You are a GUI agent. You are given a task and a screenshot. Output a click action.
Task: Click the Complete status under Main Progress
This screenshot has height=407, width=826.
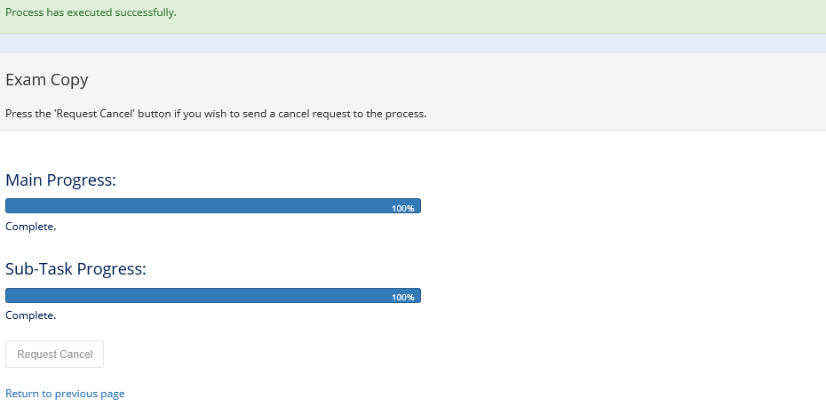click(x=31, y=227)
